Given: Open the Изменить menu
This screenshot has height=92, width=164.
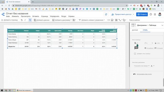Looking at the screenshot, I should 15,16.
